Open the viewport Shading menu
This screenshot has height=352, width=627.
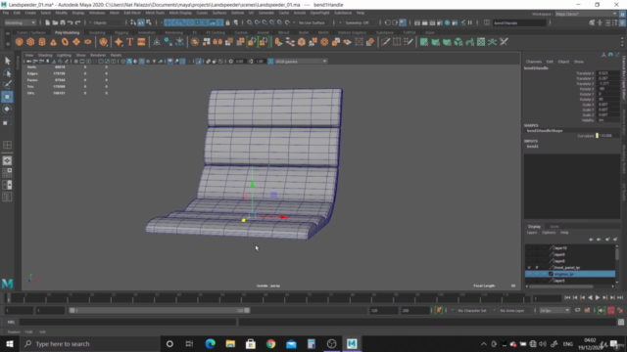pyautogui.click(x=45, y=55)
